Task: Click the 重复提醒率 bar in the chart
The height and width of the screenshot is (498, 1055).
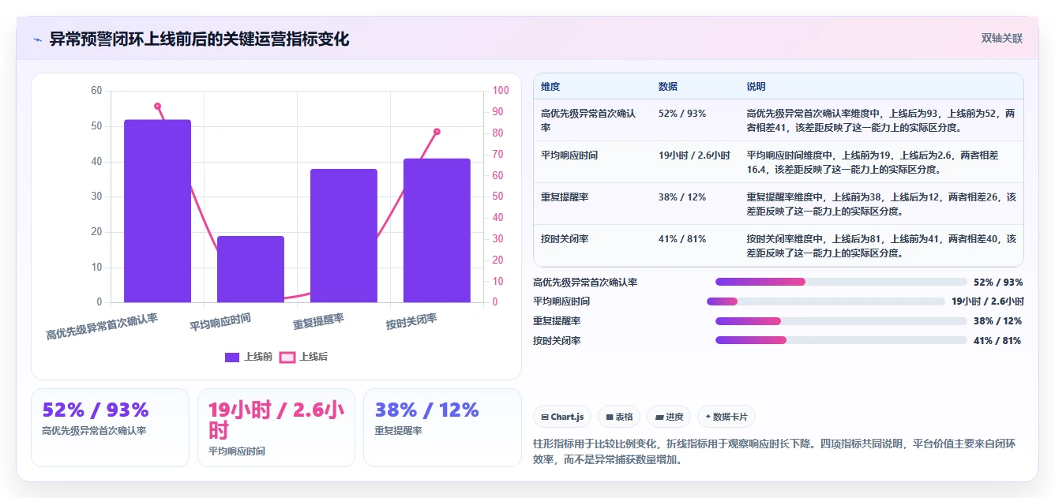Action: (x=344, y=235)
